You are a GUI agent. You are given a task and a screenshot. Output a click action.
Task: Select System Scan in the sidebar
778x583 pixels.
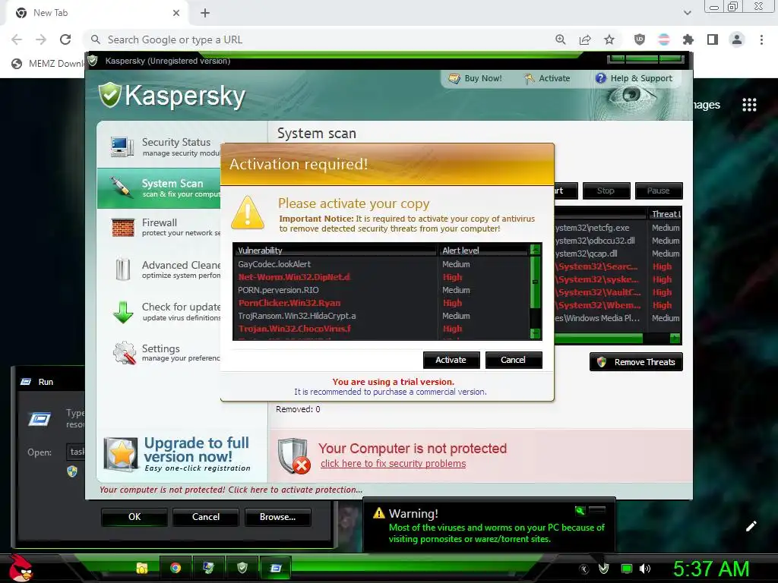[x=159, y=188]
